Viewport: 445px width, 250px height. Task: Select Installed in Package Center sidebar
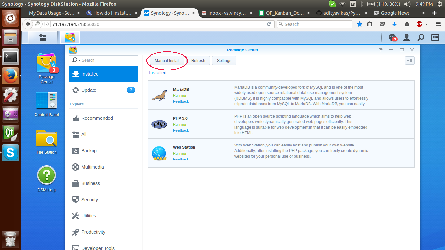(104, 74)
